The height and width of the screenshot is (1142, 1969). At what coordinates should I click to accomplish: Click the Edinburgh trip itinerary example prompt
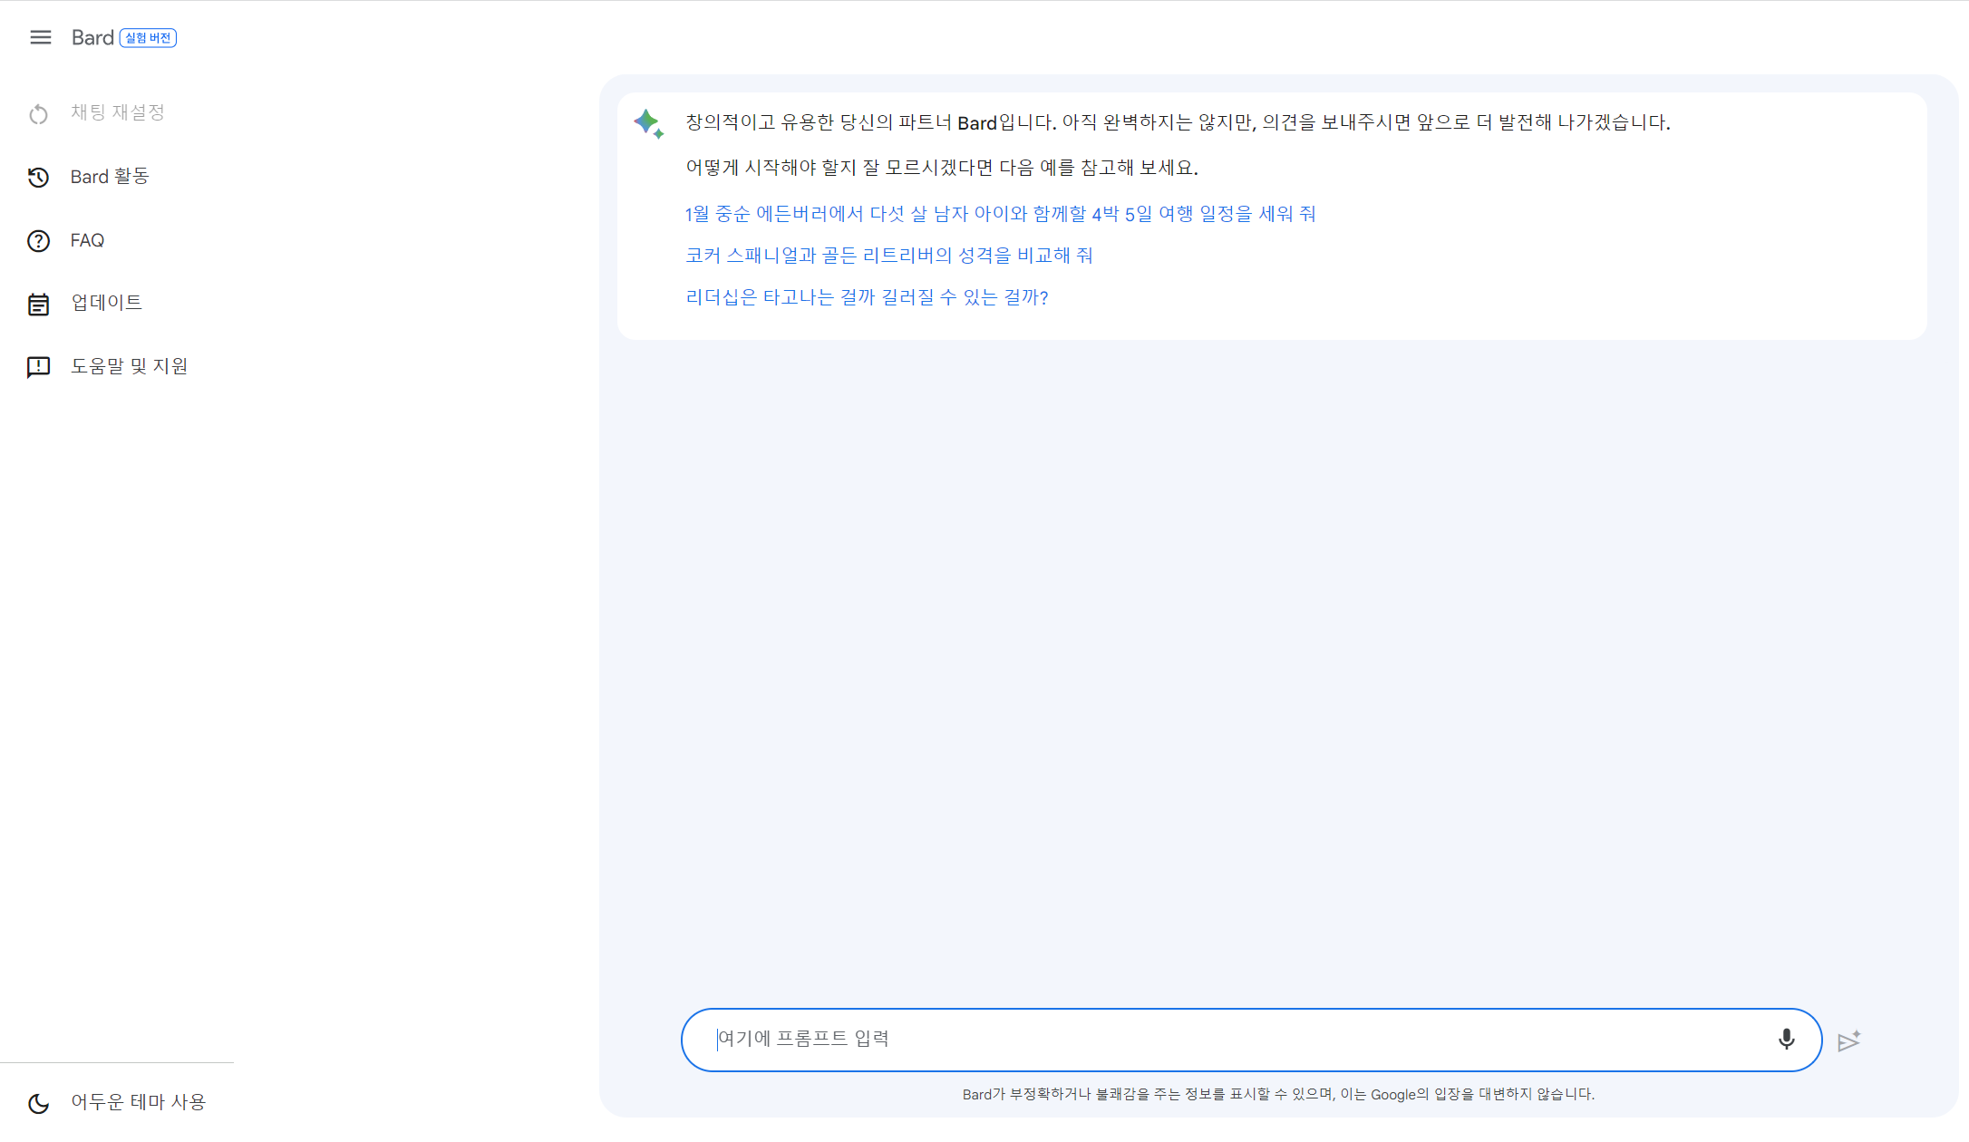[1000, 213]
